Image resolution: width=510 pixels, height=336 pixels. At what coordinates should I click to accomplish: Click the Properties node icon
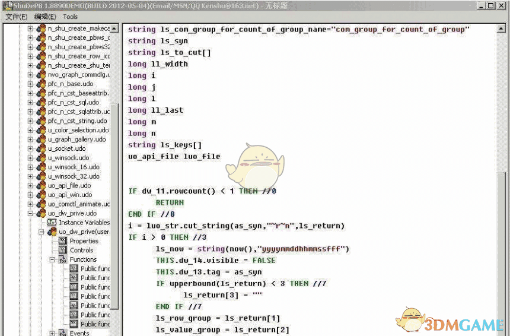click(x=62, y=241)
